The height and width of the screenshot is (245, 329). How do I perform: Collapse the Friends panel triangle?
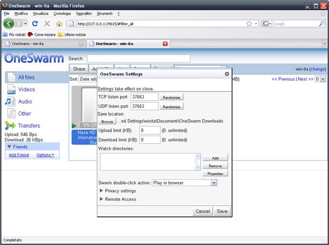pyautogui.click(x=9, y=147)
